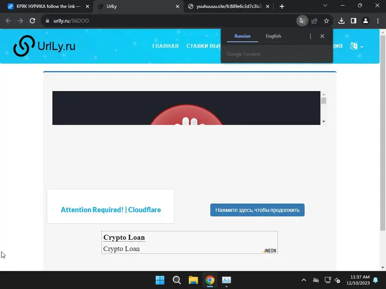
Task: Open the Google Translate icon in address bar
Action: click(x=302, y=21)
